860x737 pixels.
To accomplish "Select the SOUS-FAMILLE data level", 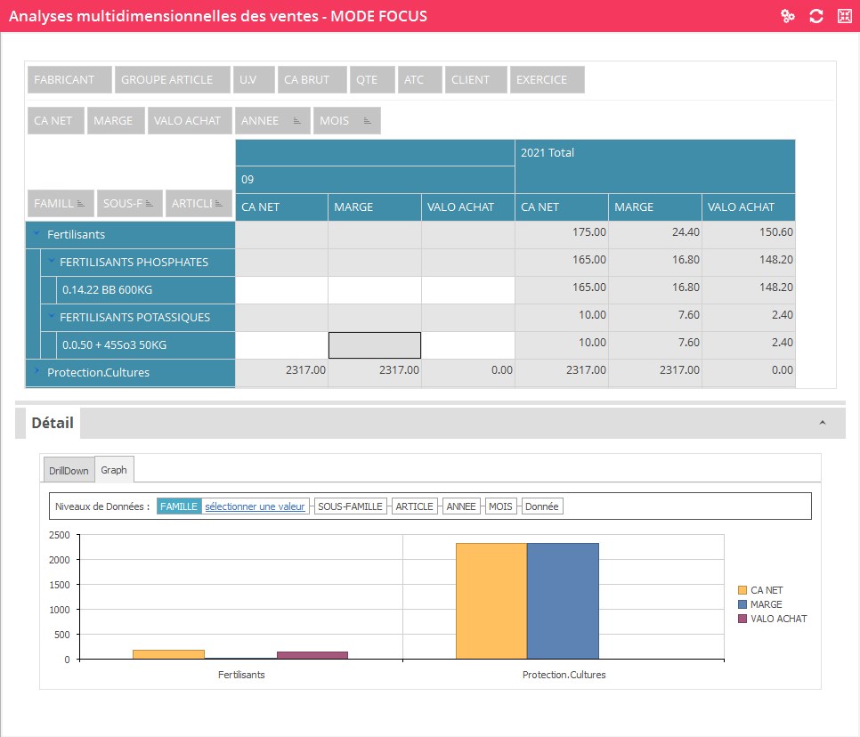I will [350, 506].
